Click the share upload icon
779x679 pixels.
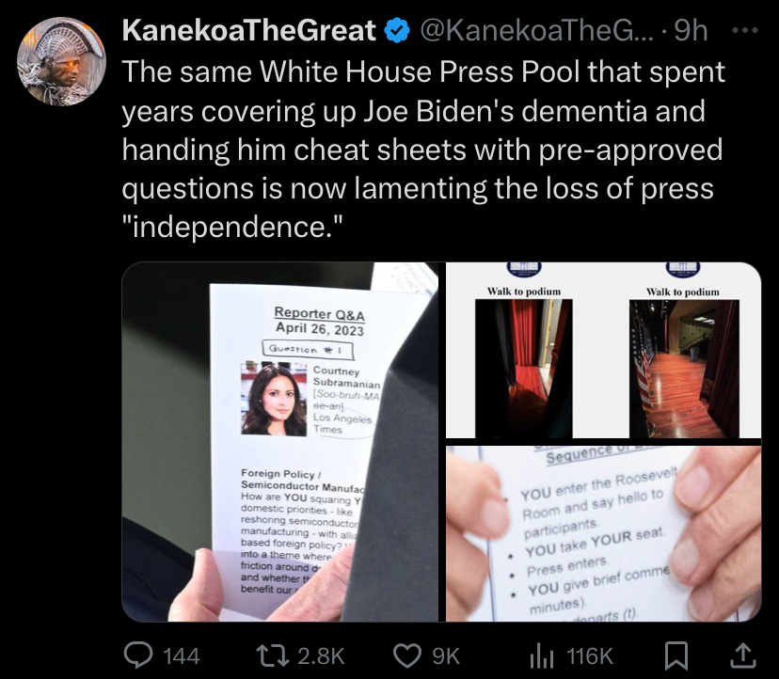[742, 655]
